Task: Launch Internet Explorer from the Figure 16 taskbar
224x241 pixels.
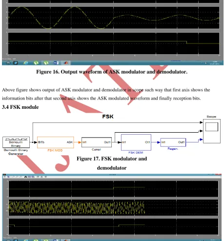Action: [x=26, y=63]
